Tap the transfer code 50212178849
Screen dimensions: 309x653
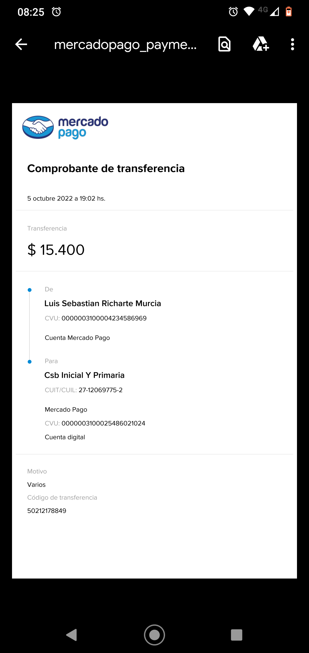(x=47, y=511)
